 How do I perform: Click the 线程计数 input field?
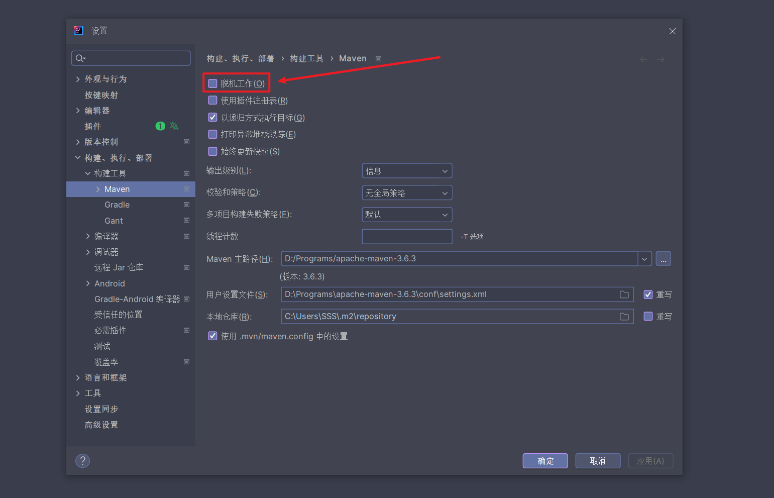point(407,237)
